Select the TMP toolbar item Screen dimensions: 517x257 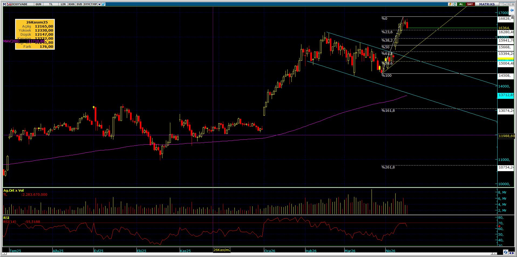(x=94, y=4)
